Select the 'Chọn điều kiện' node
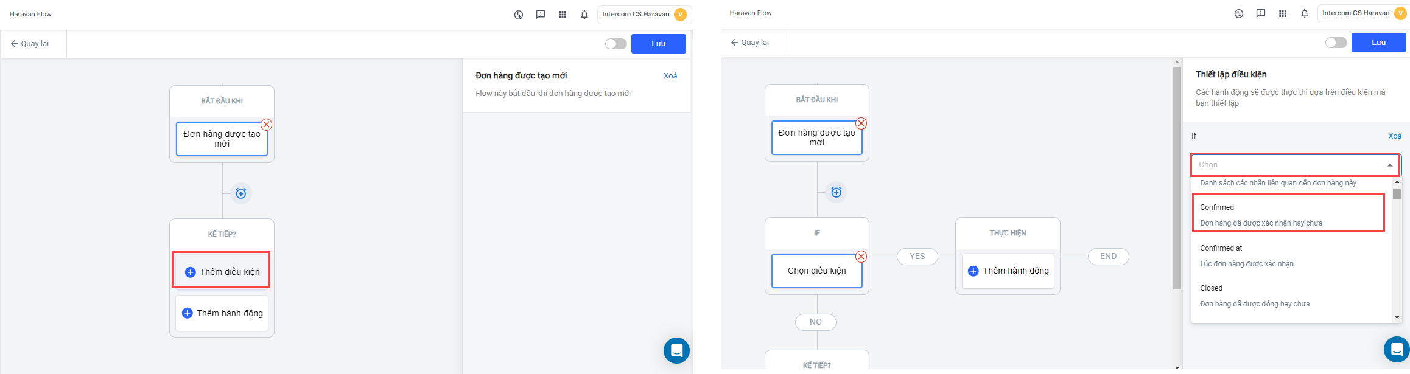The height and width of the screenshot is (374, 1410). point(816,271)
